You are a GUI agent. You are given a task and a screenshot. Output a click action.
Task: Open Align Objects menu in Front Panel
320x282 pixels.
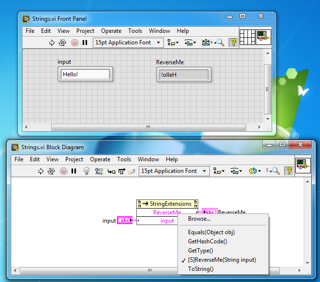pos(173,42)
